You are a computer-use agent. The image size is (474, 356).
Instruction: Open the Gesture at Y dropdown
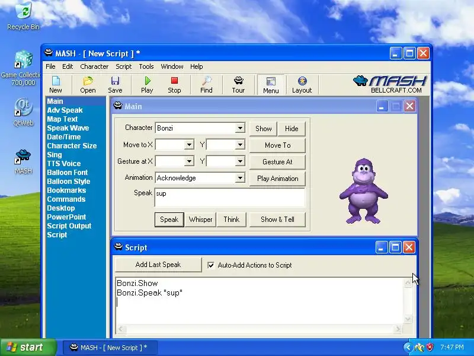point(240,161)
